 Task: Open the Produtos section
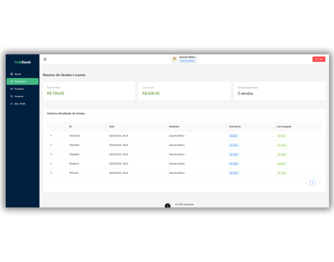click(19, 89)
